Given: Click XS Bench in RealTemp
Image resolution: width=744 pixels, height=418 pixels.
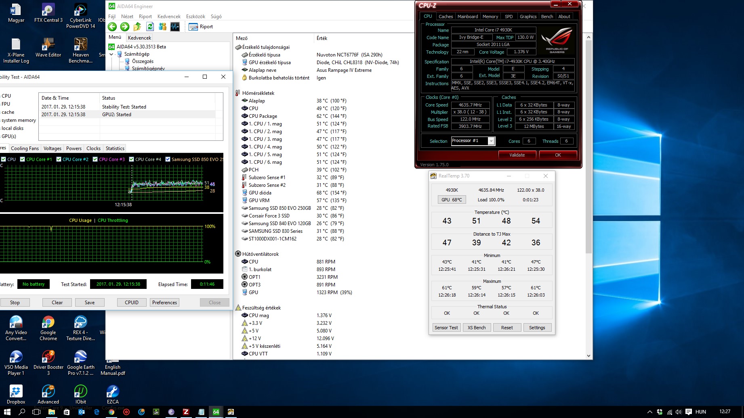Looking at the screenshot, I should (477, 328).
